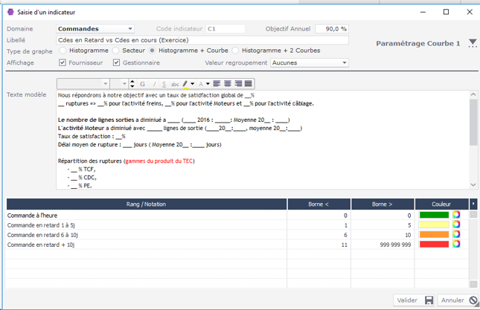Select Histogramme + Courbe radio option
The height and width of the screenshot is (310, 480).
click(152, 51)
